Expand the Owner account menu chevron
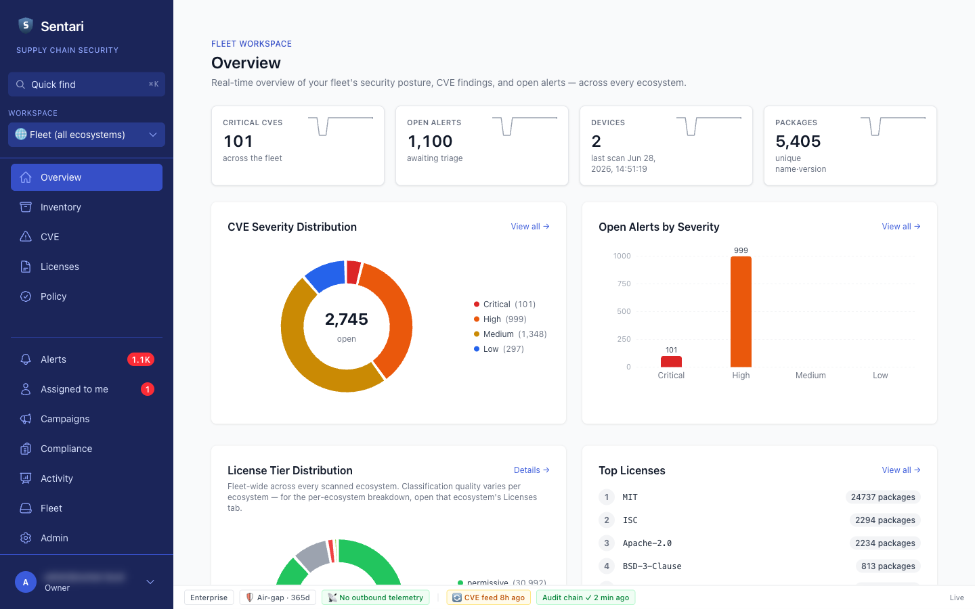The width and height of the screenshot is (975, 609). coord(150,582)
